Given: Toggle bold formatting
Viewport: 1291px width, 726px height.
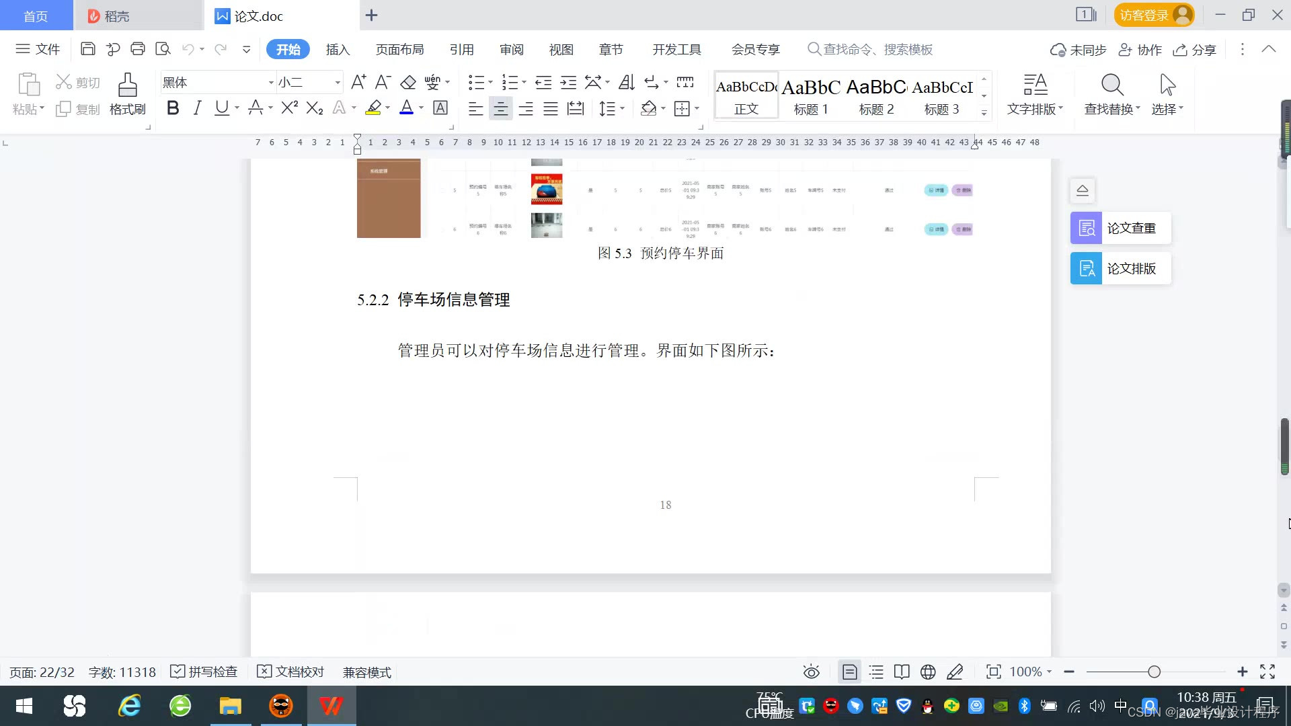Looking at the screenshot, I should coord(173,108).
